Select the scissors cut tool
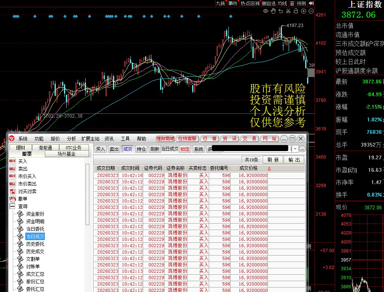The image size is (384, 292). [288, 11]
